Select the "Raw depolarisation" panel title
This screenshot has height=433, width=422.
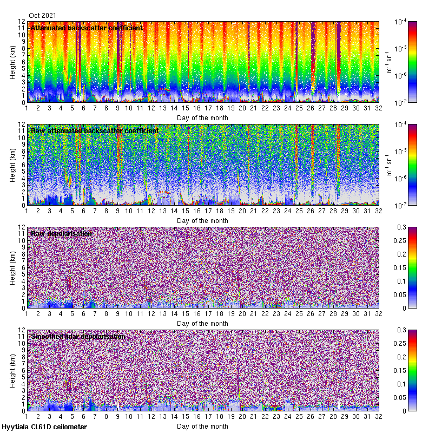[61, 233]
